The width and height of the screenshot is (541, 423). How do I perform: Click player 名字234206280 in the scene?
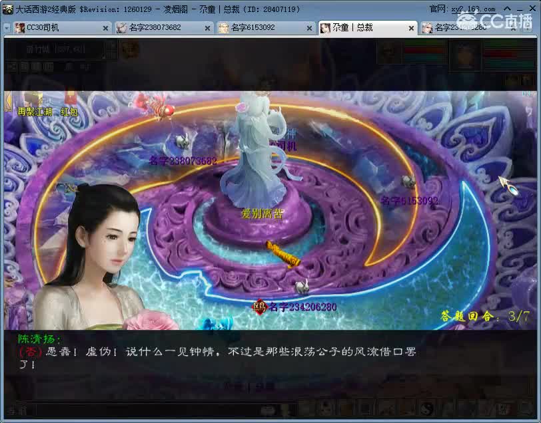click(302, 307)
